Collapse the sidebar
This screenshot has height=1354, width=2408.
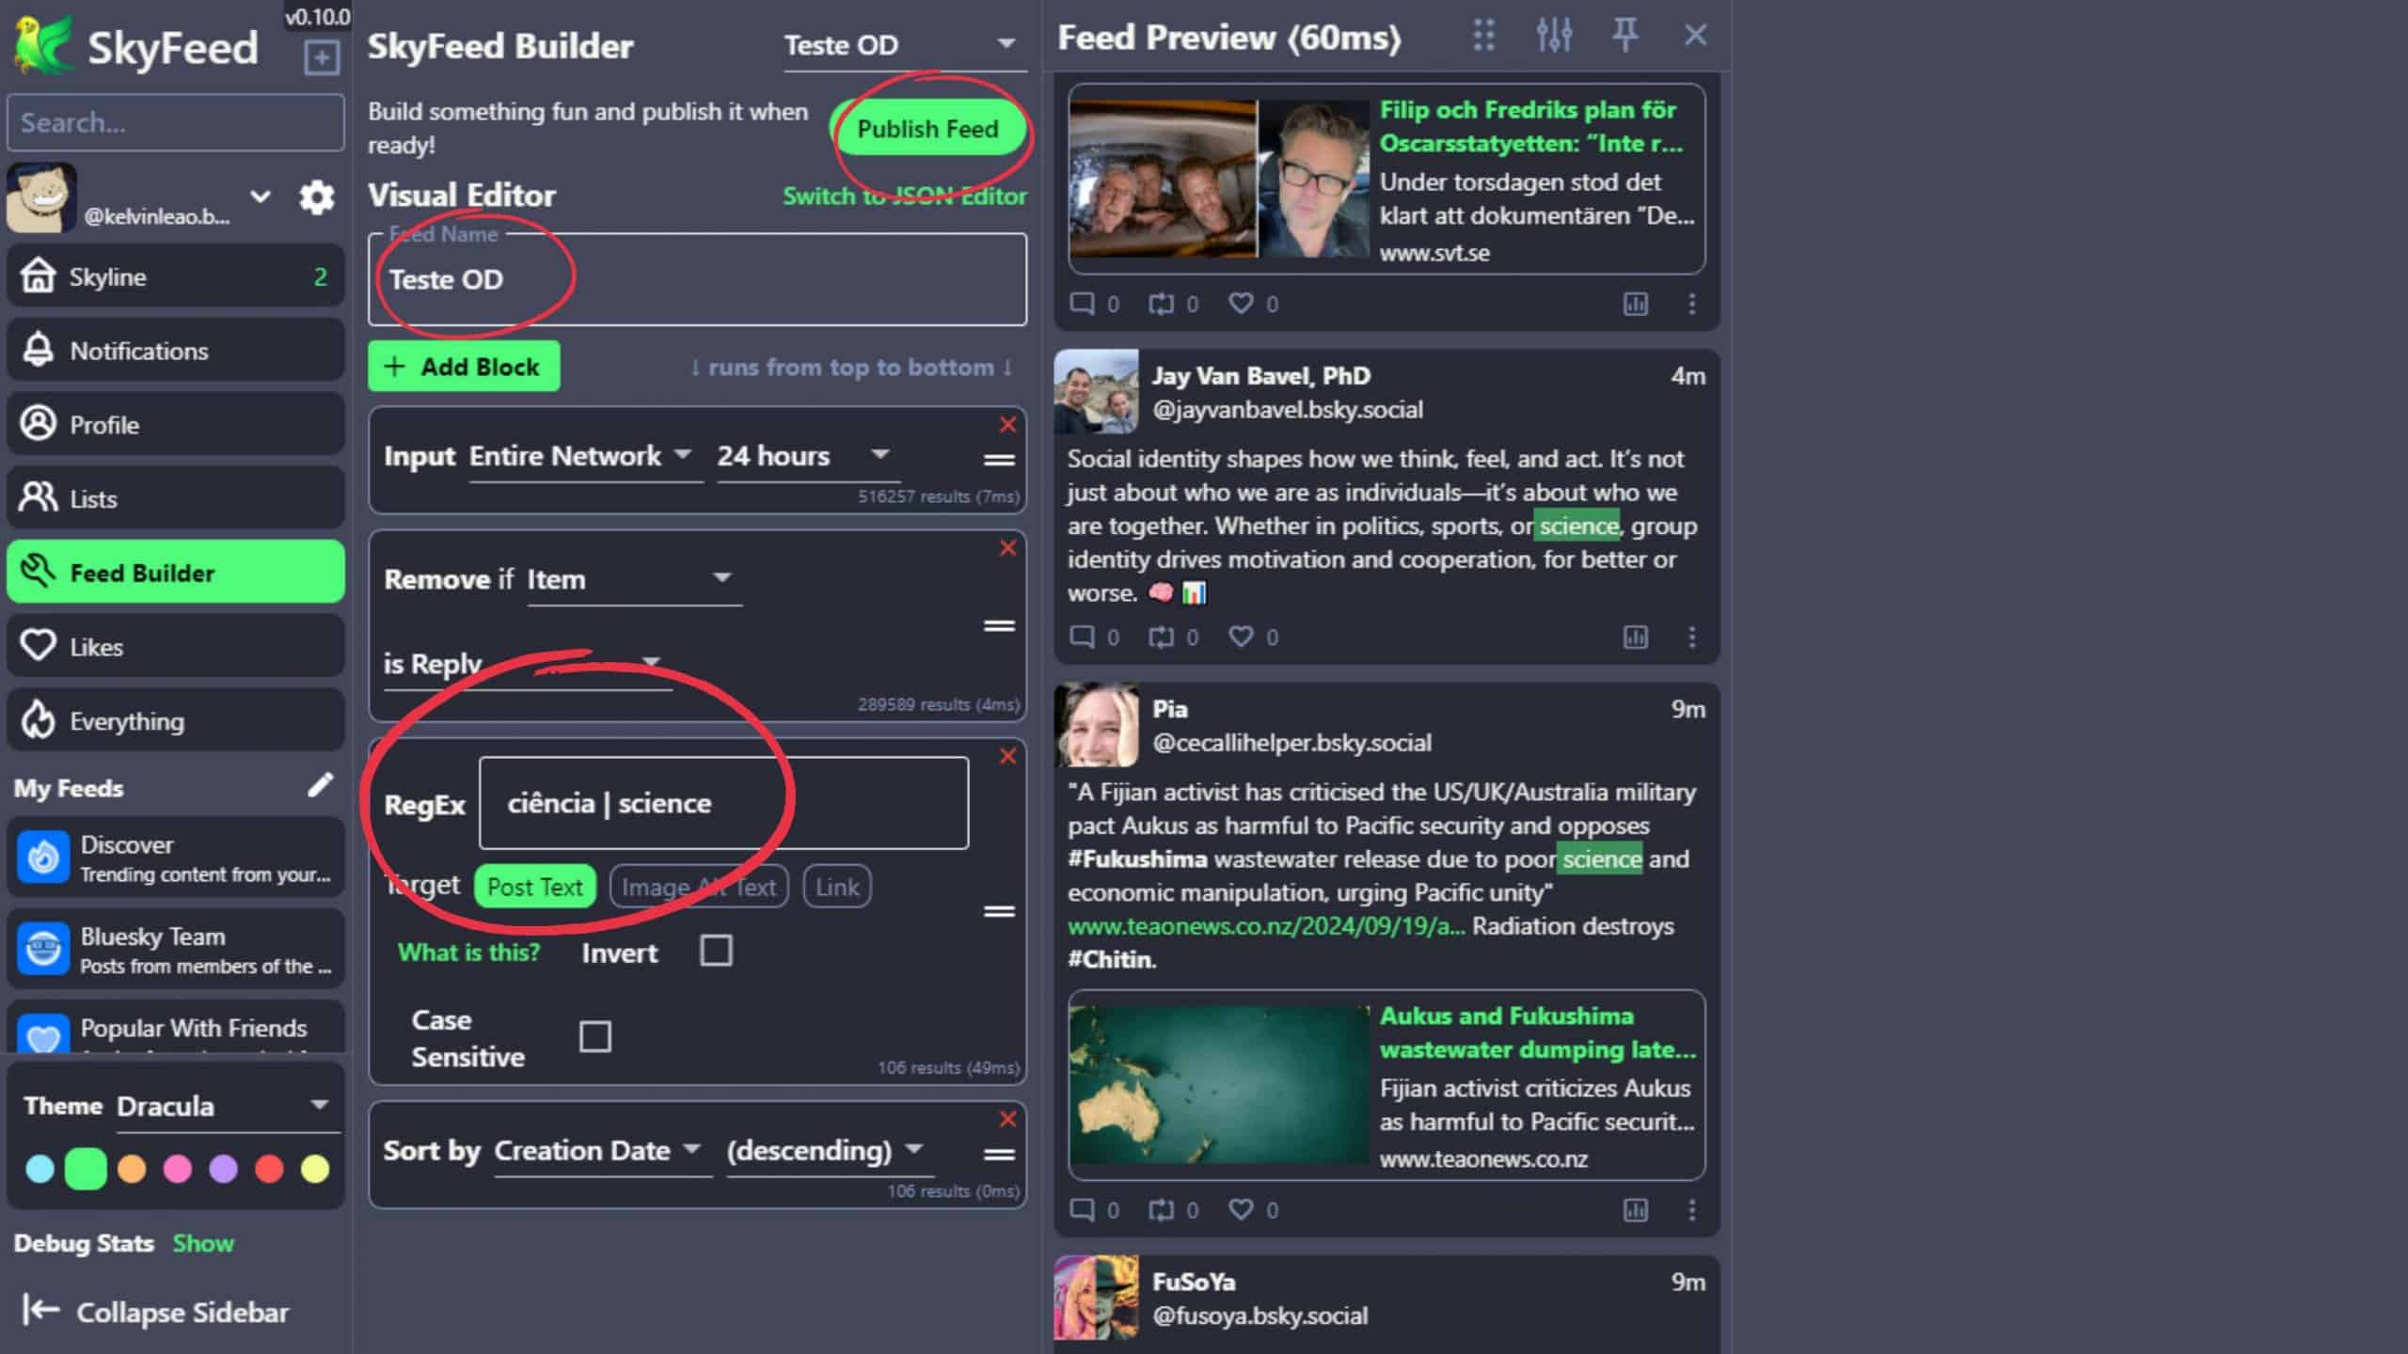156,1312
